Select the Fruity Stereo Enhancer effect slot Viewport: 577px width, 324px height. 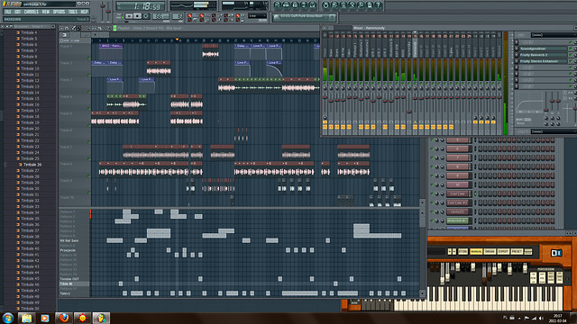[543, 61]
